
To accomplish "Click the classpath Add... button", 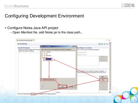I will click(x=104, y=80).
